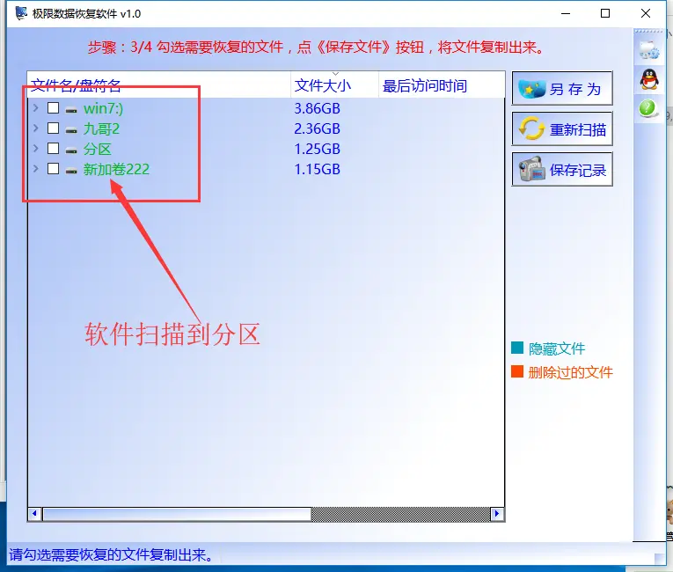
Task: Click the 文件名/盘符名 column header
Action: tap(159, 85)
